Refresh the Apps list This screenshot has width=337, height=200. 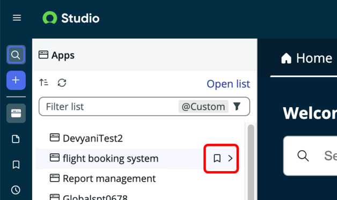coord(62,83)
